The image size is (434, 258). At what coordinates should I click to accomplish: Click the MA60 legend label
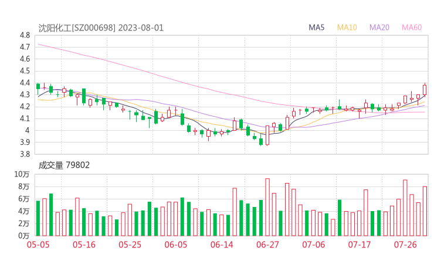coord(412,28)
